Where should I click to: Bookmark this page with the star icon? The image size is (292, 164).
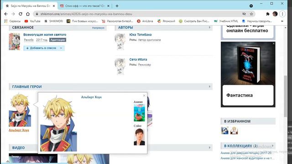pos(251,14)
